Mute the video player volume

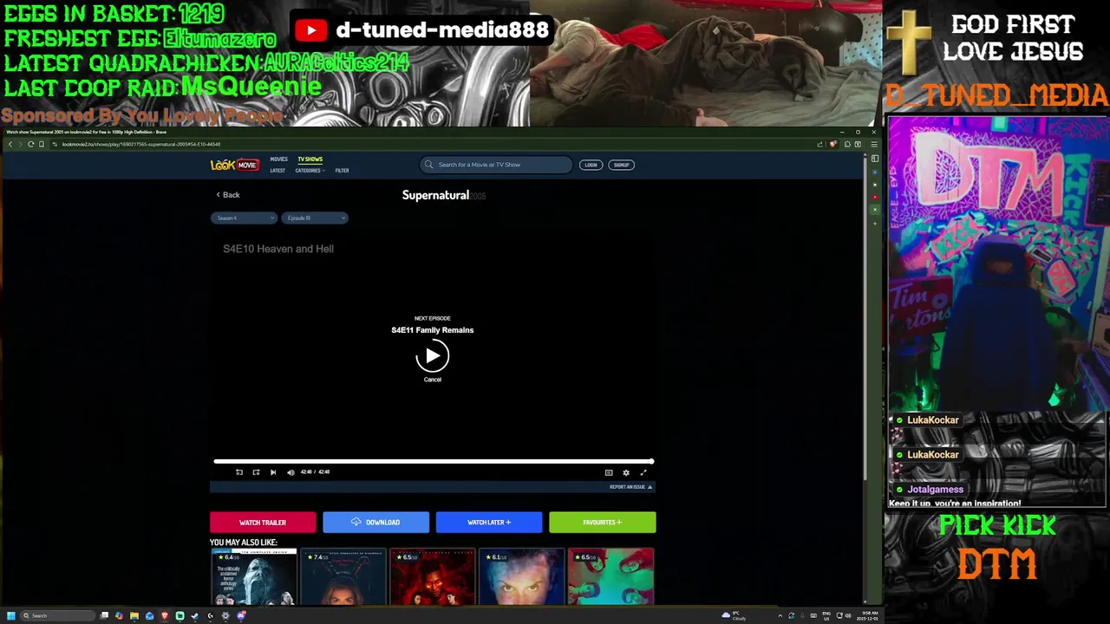coord(291,472)
